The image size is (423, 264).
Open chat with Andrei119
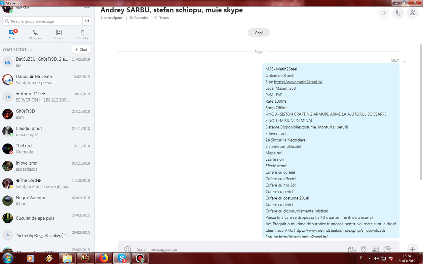point(47,97)
